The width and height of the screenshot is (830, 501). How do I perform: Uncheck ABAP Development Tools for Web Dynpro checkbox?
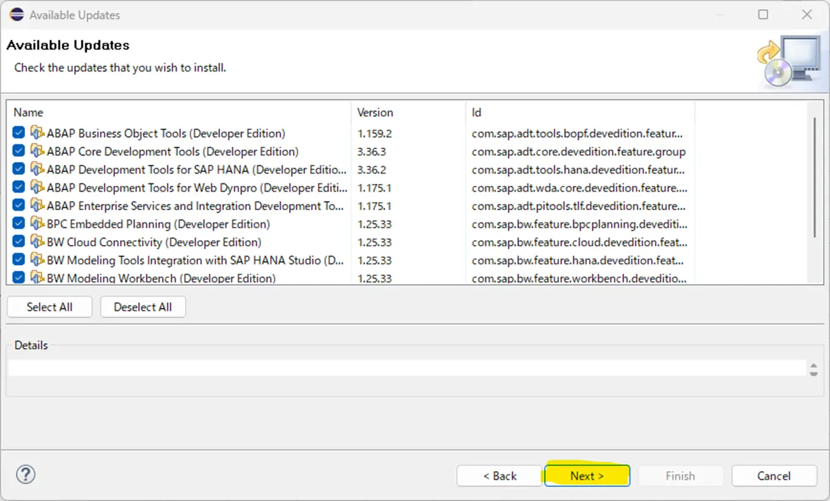(x=18, y=187)
